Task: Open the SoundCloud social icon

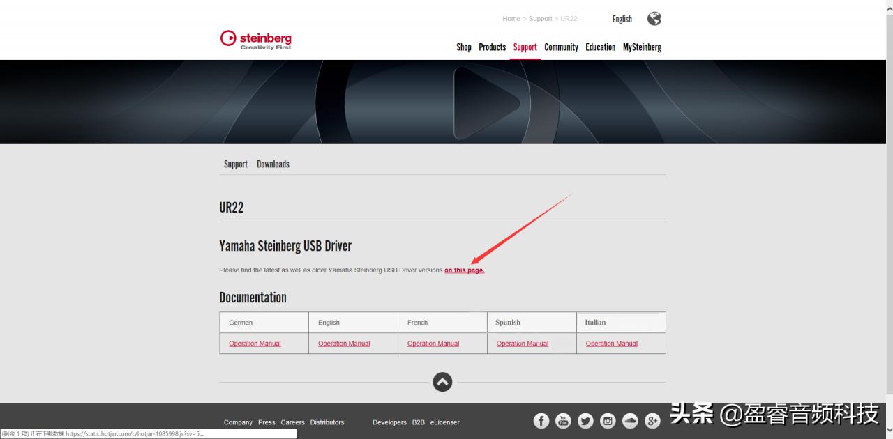Action: pos(630,420)
